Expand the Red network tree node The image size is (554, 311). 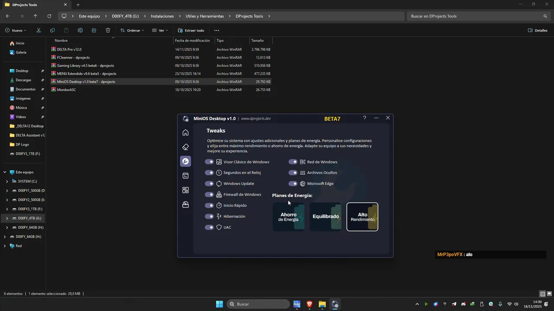(x=5, y=246)
